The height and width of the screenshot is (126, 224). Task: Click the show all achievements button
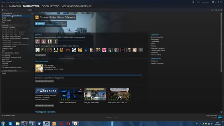[x=44, y=81]
